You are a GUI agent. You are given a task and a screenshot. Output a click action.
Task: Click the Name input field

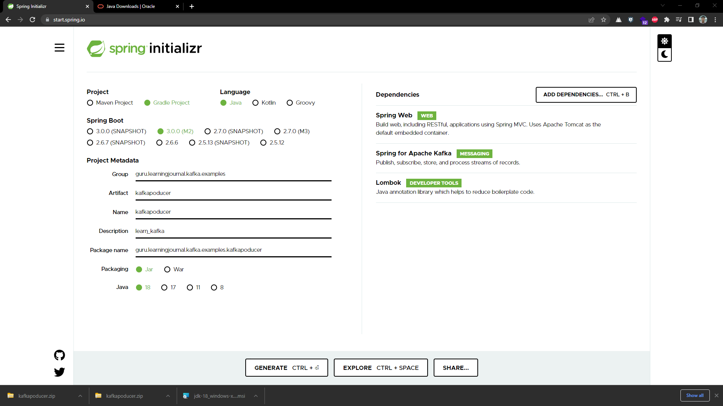tap(233, 212)
